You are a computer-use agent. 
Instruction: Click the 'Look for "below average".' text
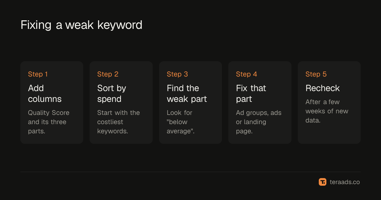point(181,122)
